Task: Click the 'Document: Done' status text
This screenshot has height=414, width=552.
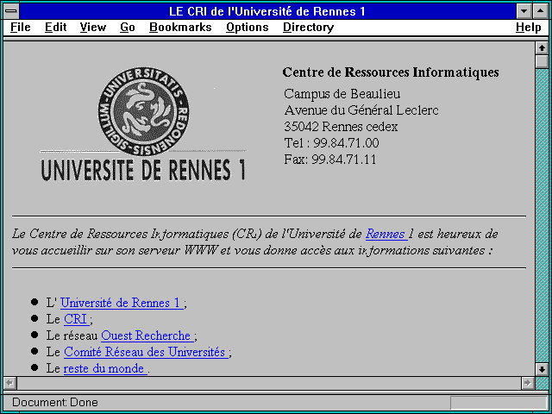Action: 55,402
